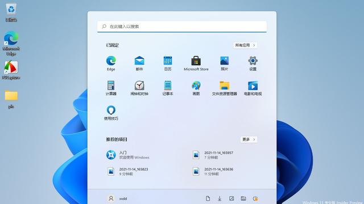Open recent file 2021-11-14_165636
Screen dimensions: 364x204
pyautogui.click(x=213, y=171)
